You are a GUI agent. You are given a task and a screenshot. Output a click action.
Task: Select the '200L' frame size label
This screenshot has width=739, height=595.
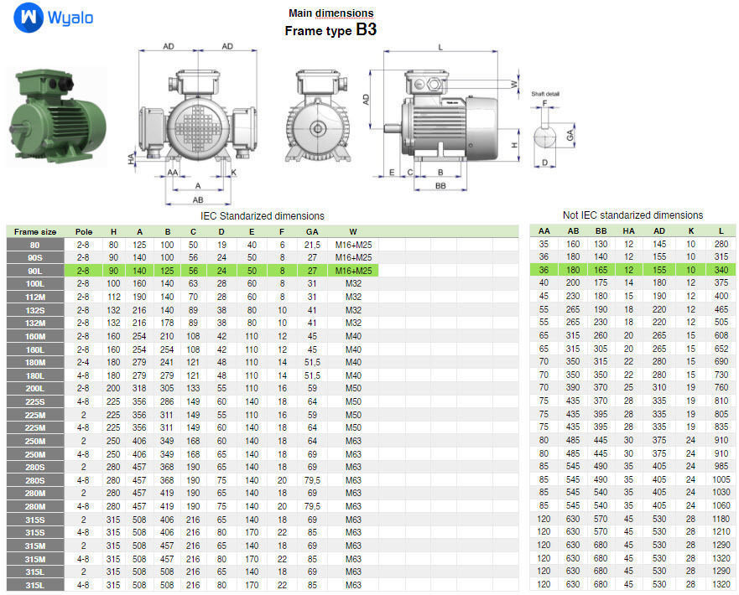35,388
